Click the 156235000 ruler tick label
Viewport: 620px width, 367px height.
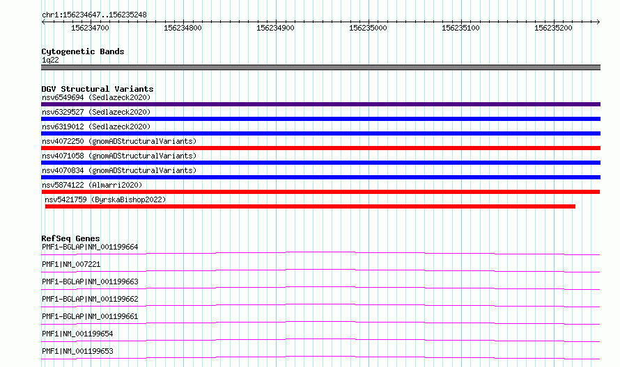click(x=368, y=28)
